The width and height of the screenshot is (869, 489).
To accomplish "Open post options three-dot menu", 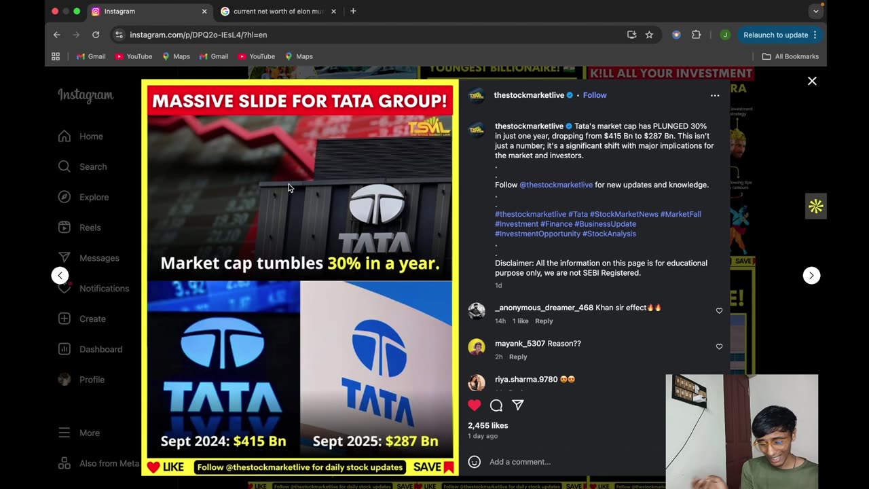I will click(715, 96).
